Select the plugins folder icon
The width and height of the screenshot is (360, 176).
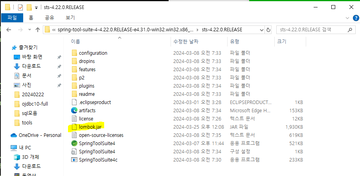74,86
